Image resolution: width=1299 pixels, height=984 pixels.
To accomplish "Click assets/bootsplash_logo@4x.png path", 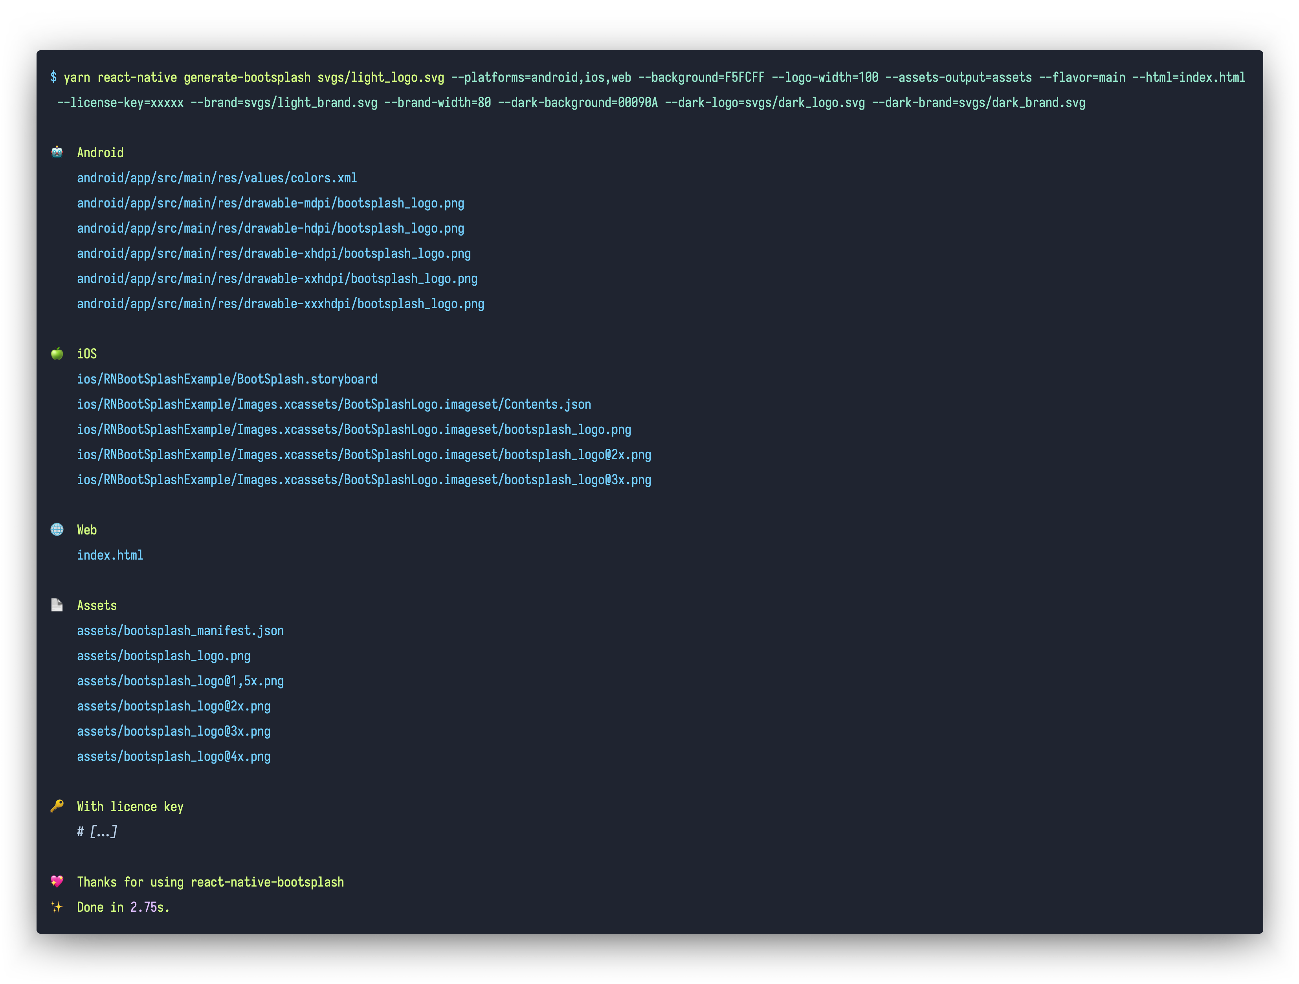I will (x=173, y=756).
